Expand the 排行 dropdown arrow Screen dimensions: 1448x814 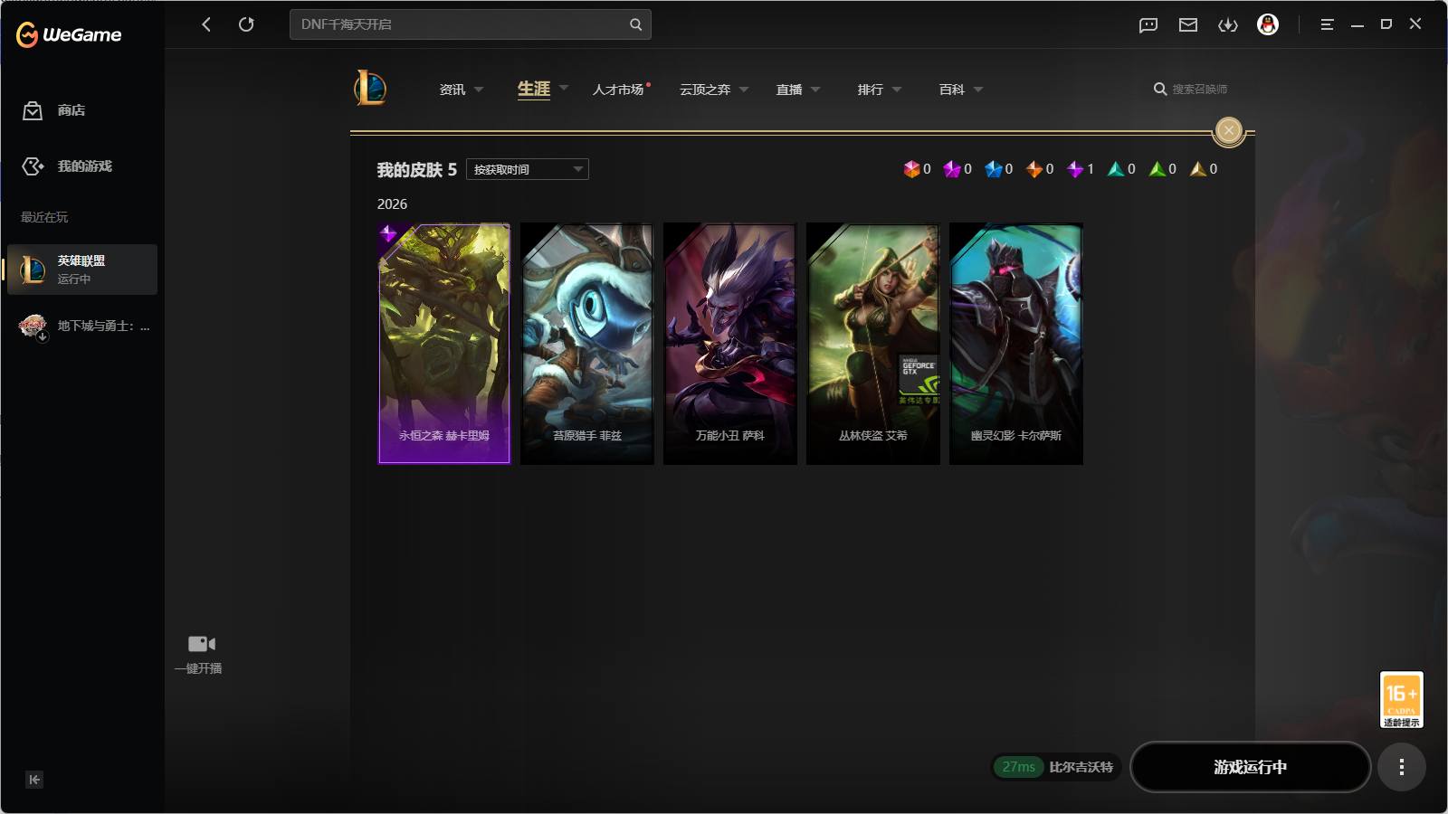tap(897, 90)
